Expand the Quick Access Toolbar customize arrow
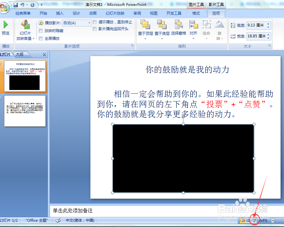 (41, 5)
